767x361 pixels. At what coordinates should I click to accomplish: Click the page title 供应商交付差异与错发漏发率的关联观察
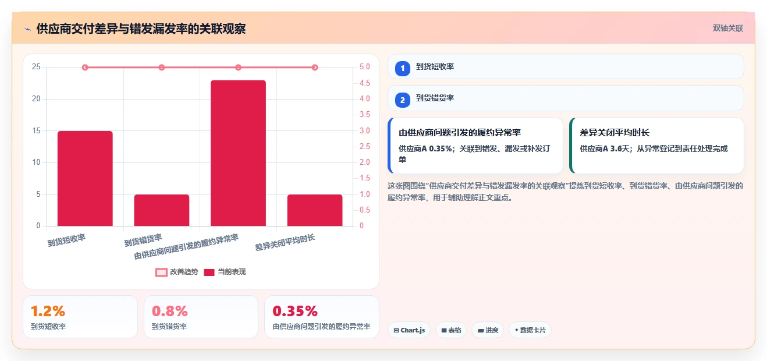coord(141,29)
